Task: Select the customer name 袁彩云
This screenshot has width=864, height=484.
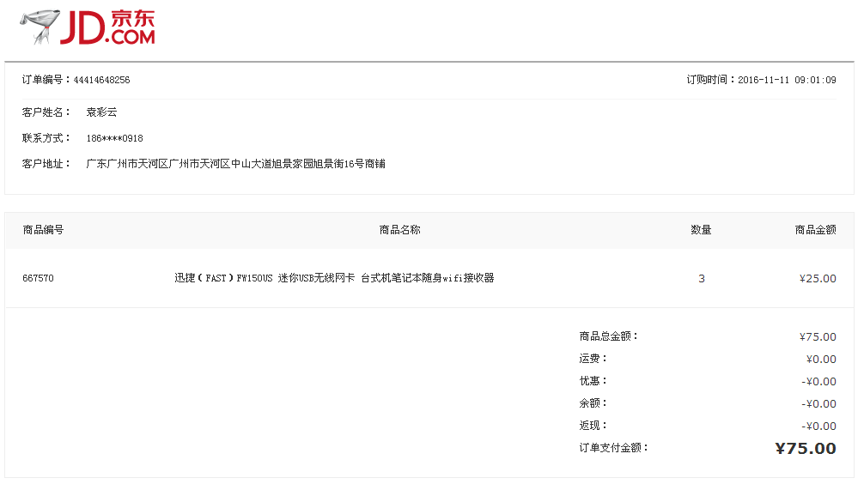Action: (x=101, y=112)
